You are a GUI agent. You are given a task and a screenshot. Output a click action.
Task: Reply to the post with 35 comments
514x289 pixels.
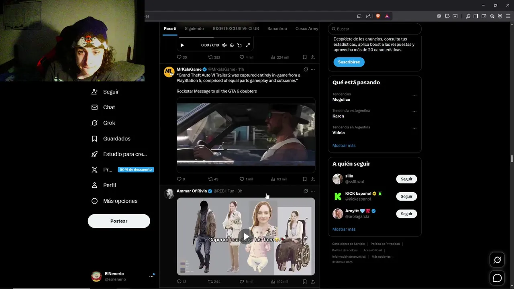pyautogui.click(x=182, y=57)
